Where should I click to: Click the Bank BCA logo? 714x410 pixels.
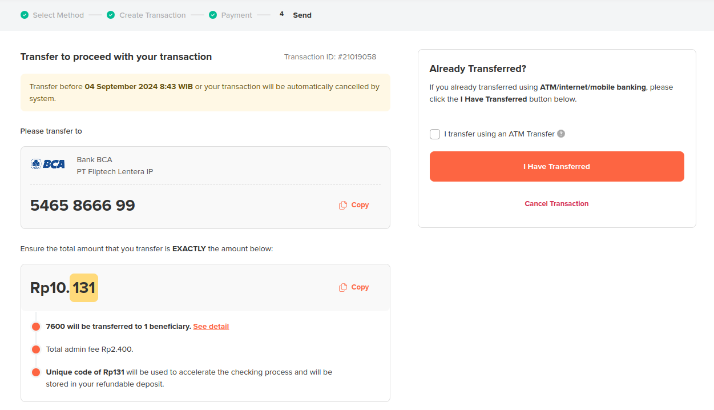(47, 164)
